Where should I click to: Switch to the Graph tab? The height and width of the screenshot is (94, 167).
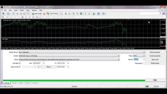click(21, 83)
